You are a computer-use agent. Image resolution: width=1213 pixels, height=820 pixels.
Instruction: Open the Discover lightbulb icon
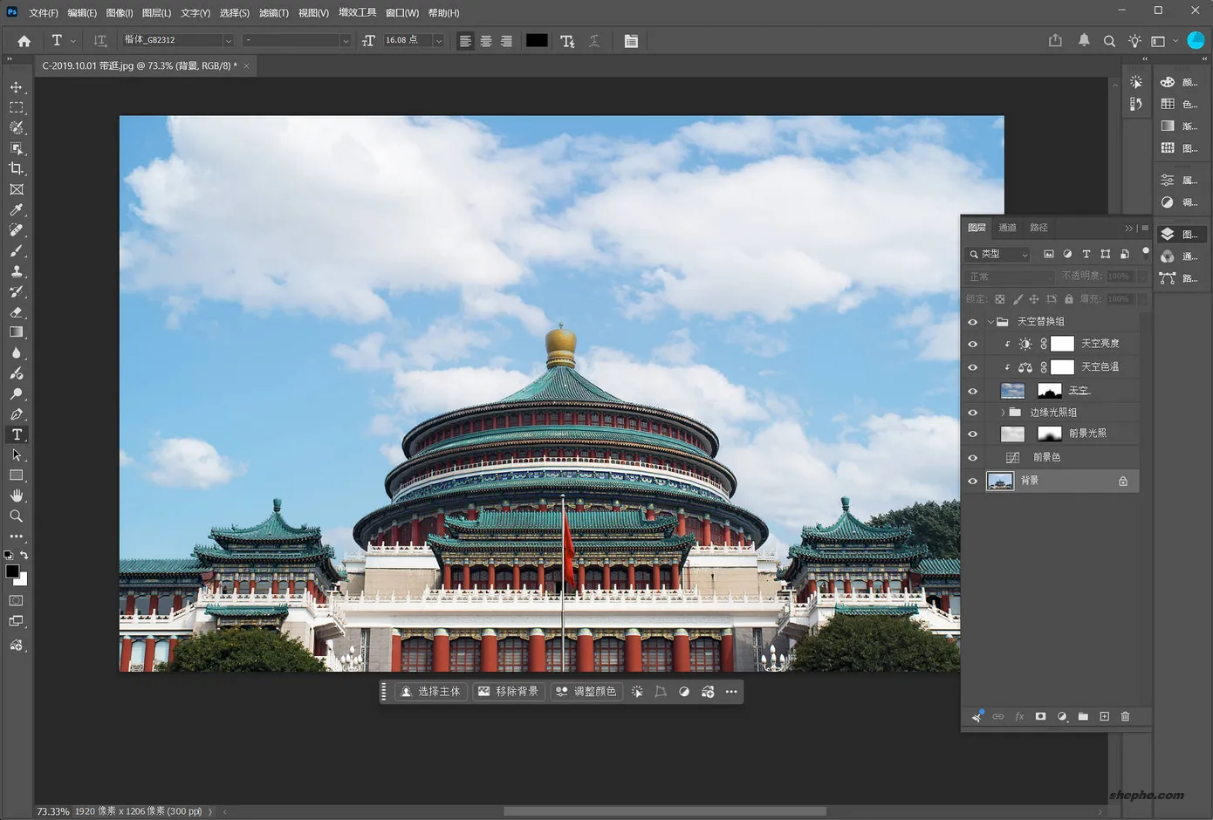point(1134,41)
